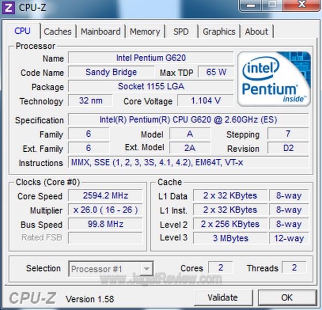This screenshot has width=322, height=310.
Task: Click the empty Rated FSB field
Action: (x=105, y=238)
